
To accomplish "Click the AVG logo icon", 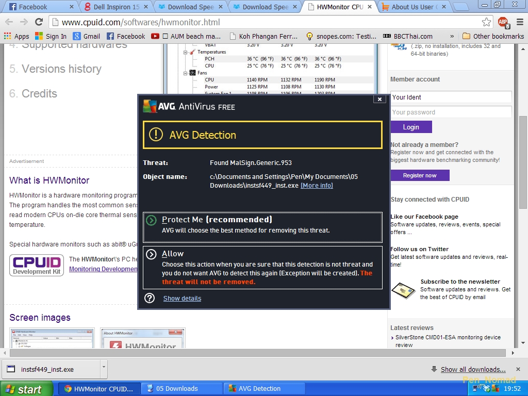I will pos(150,106).
